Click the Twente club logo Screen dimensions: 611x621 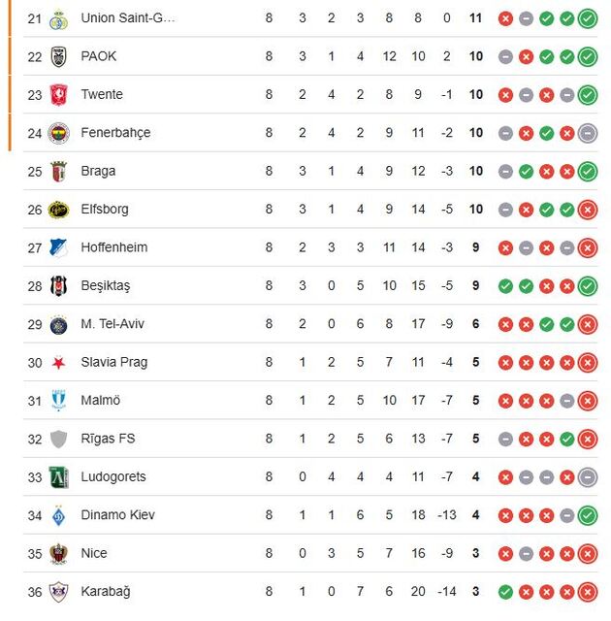coord(59,95)
